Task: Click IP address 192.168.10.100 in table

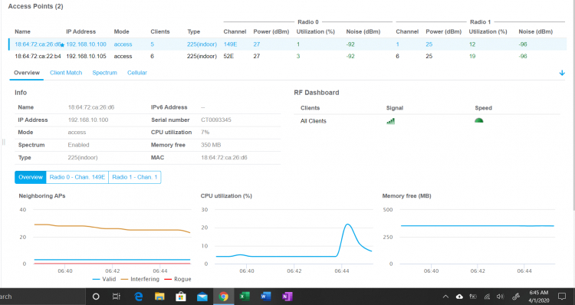Action: click(x=86, y=44)
